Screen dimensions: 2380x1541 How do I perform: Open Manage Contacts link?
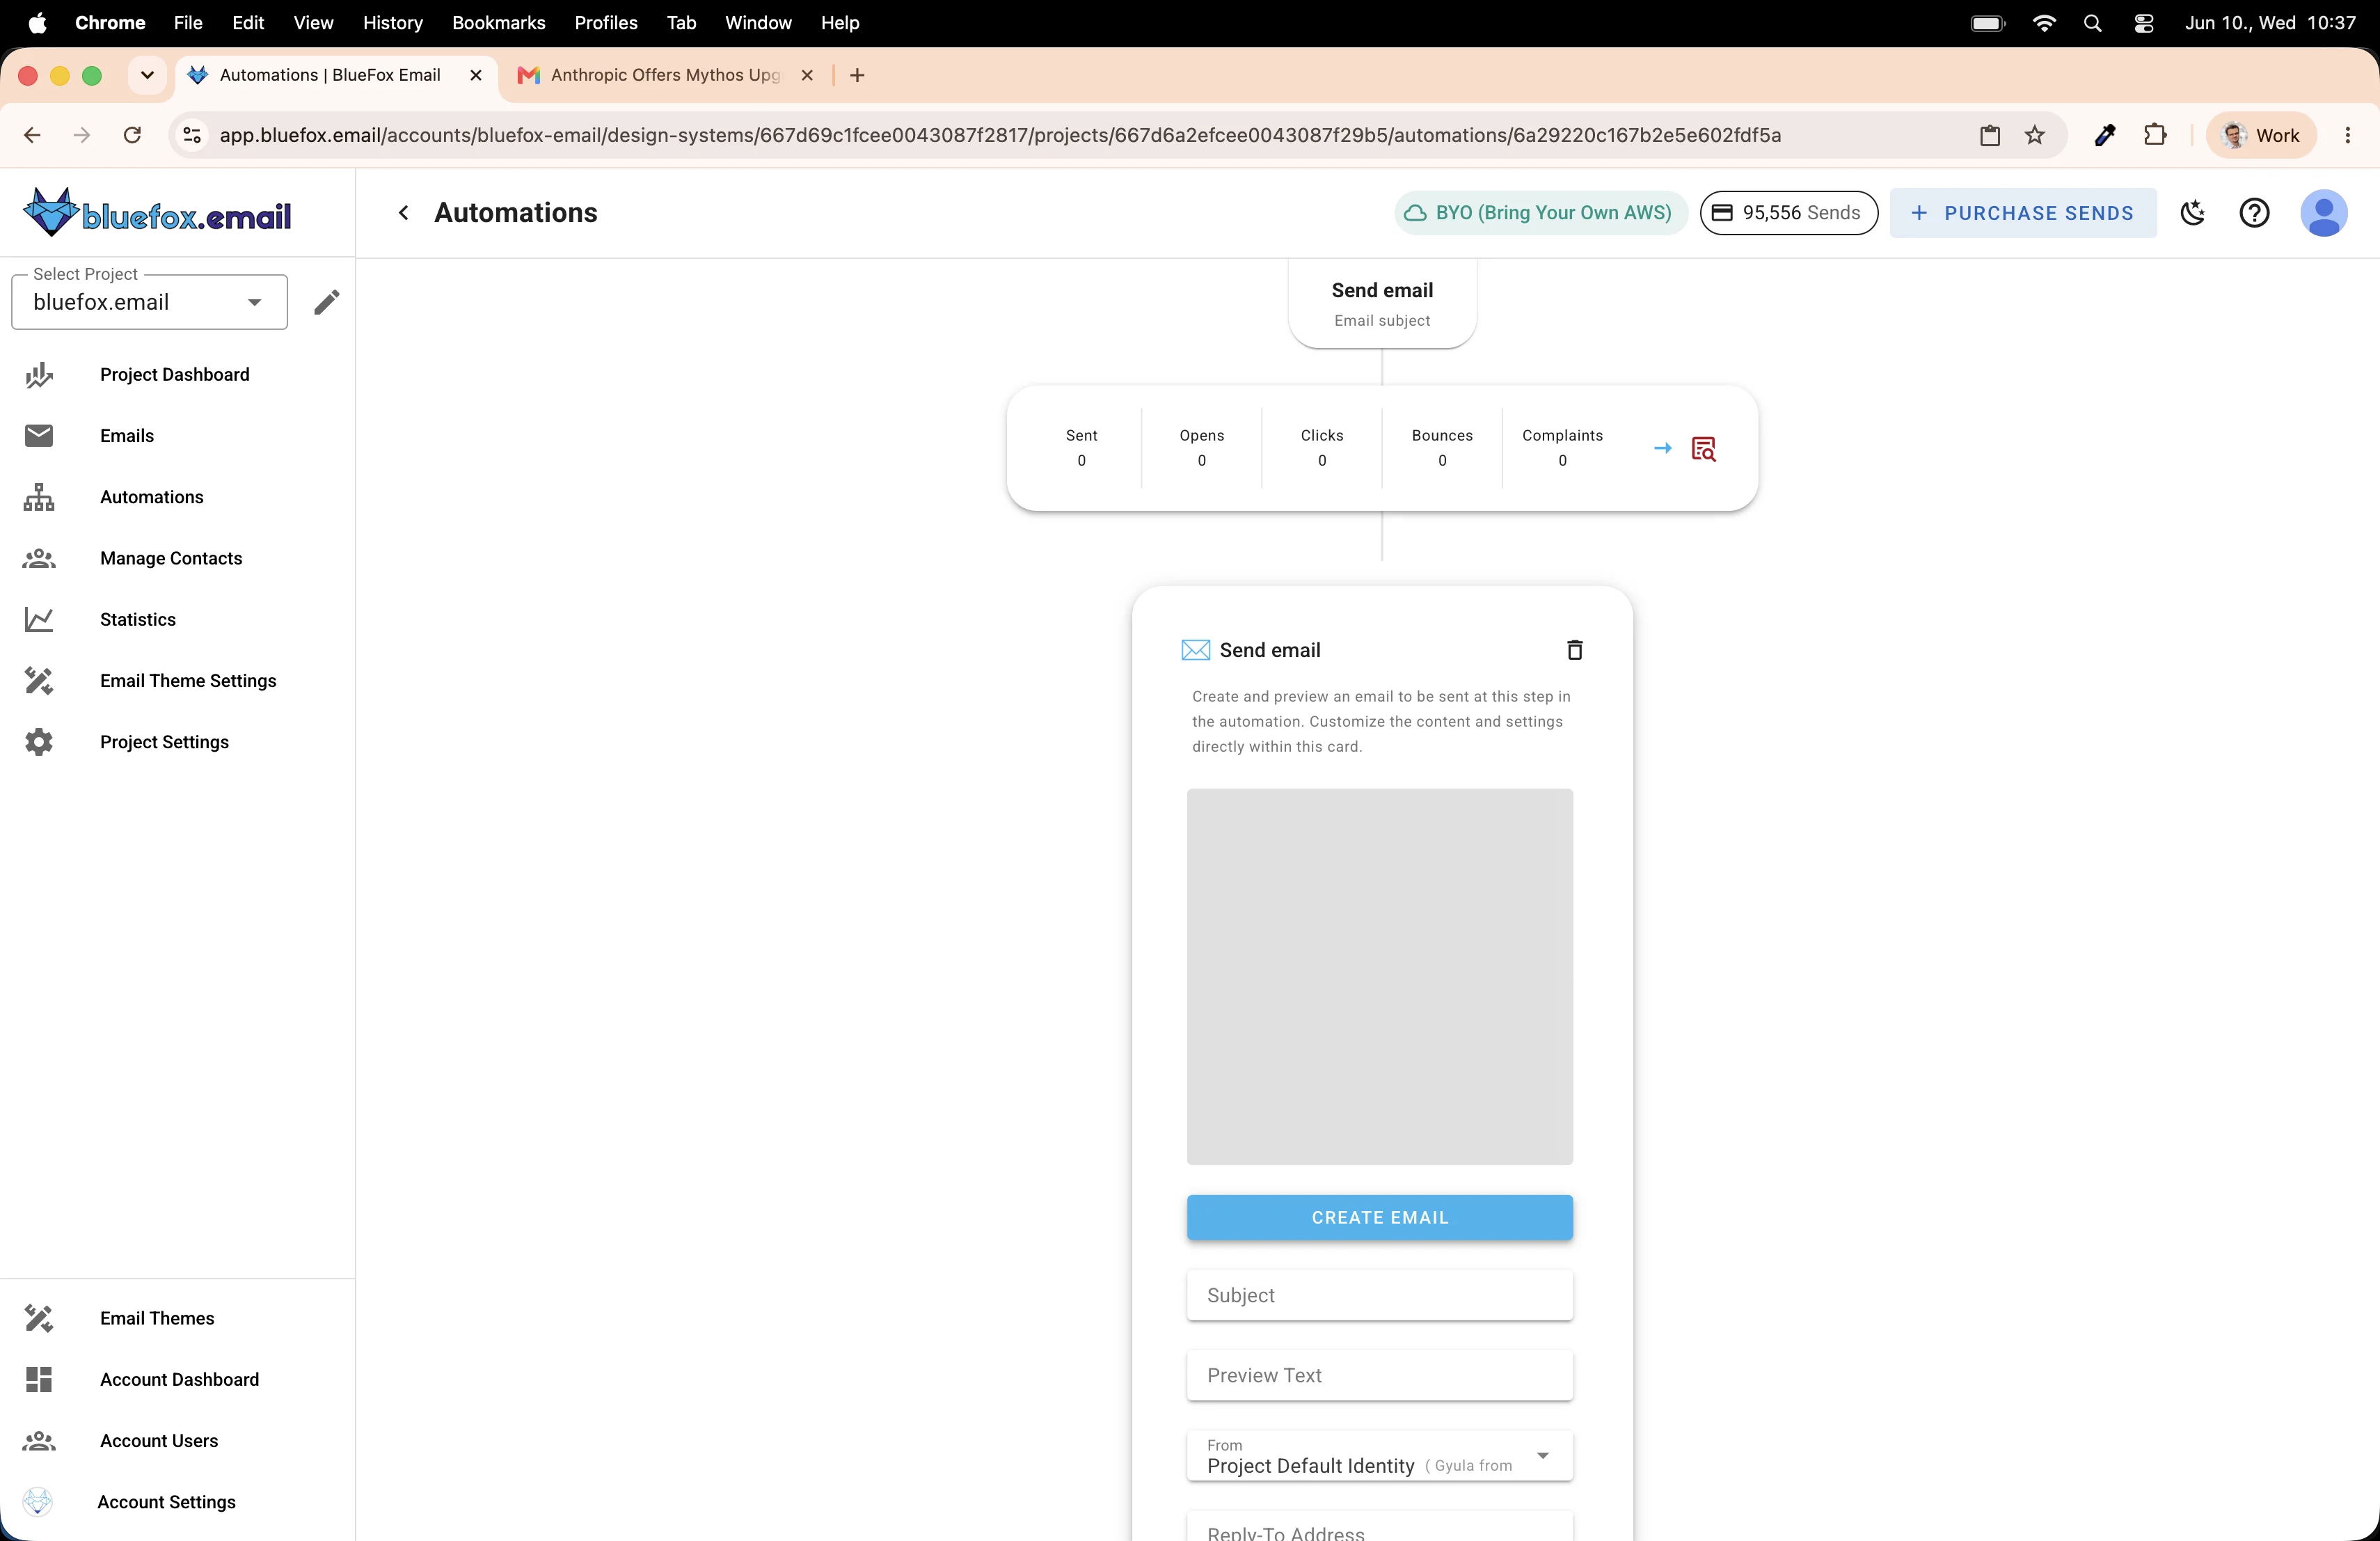(171, 558)
